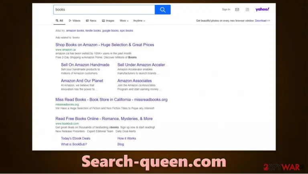Try the kindle books suggestion
308x174 pixels.
click(x=93, y=31)
